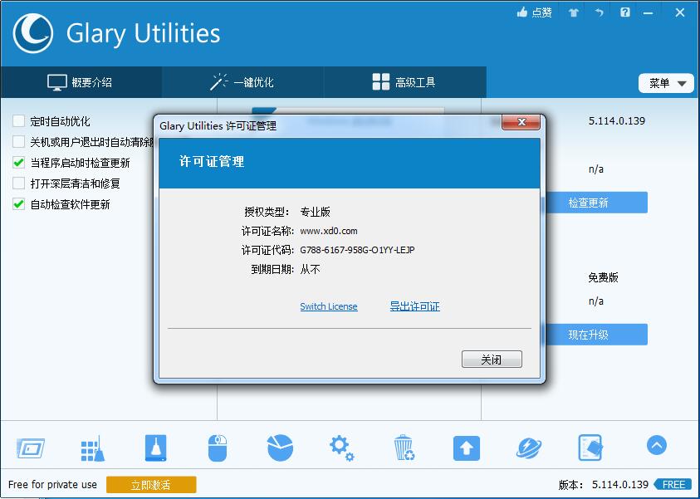The image size is (700, 499).
Task: Click the upward arrow software update icon
Action: pos(467,448)
